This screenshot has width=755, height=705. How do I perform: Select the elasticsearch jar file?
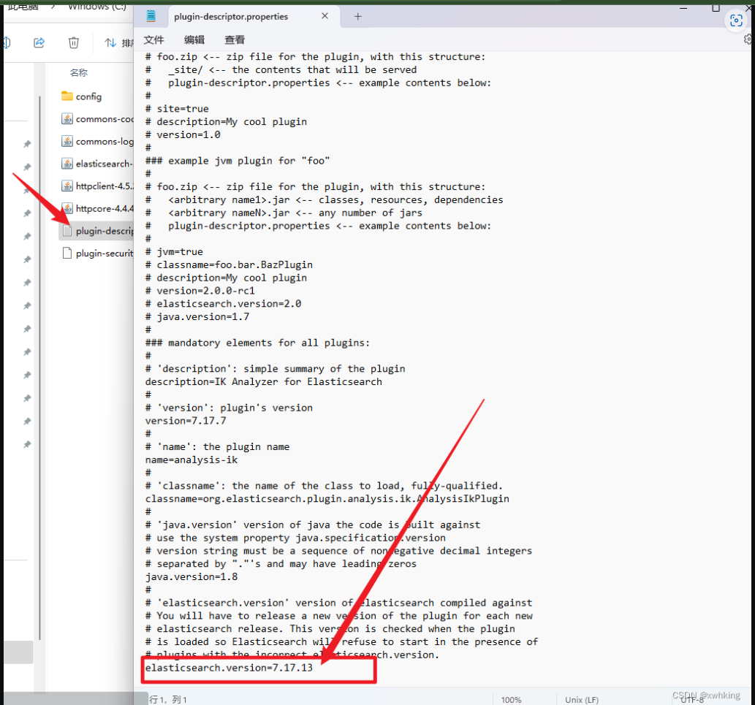click(102, 164)
